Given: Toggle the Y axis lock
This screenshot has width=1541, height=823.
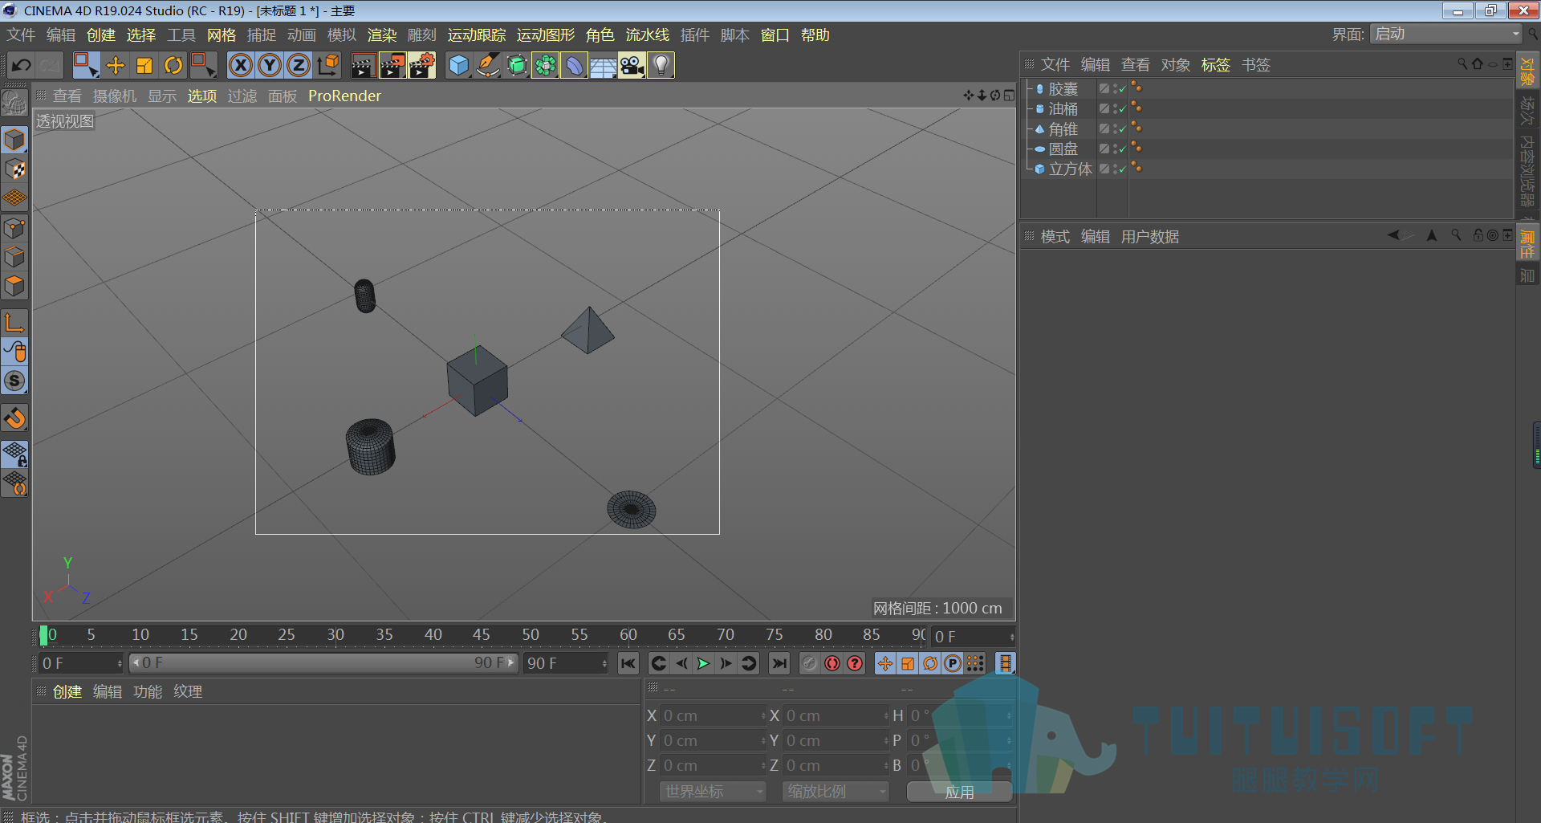Looking at the screenshot, I should tap(270, 65).
